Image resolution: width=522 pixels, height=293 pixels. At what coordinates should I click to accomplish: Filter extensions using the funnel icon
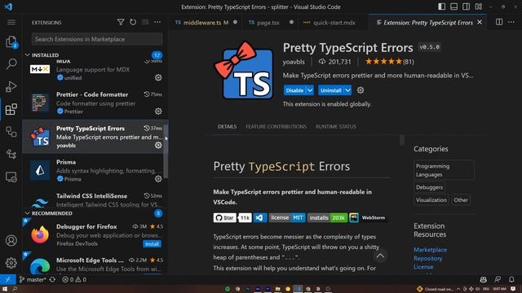[x=121, y=22]
